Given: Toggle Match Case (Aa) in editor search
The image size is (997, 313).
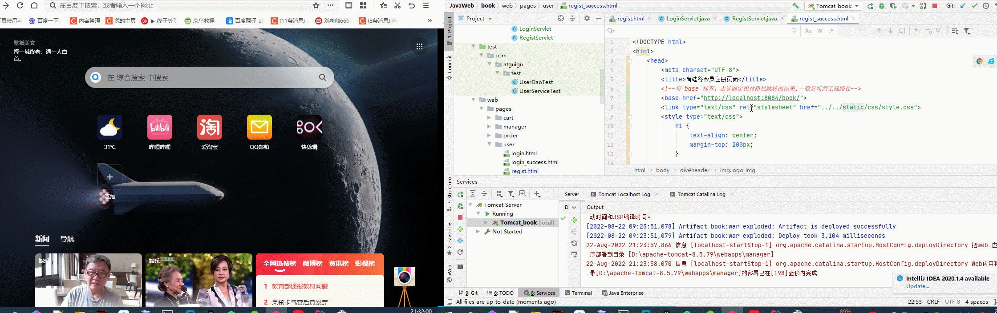Looking at the screenshot, I should coord(808,31).
